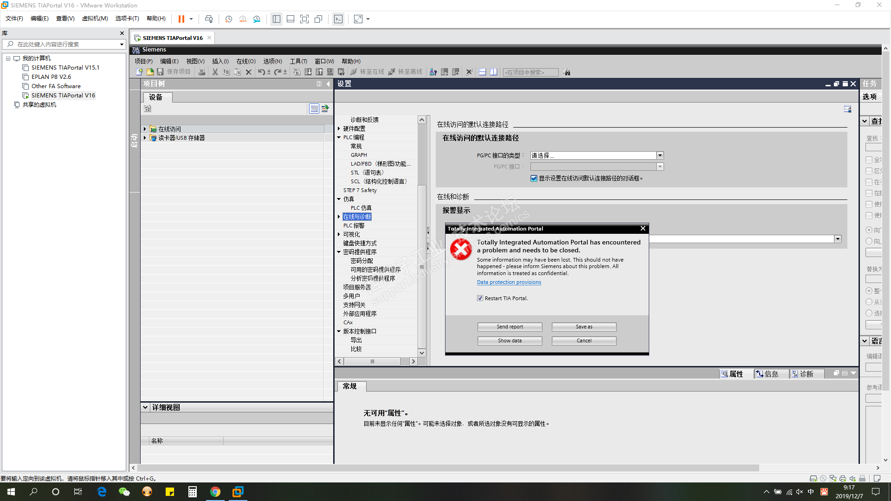Image resolution: width=891 pixels, height=501 pixels.
Task: Click the split editor horizontally icon
Action: tap(482, 72)
